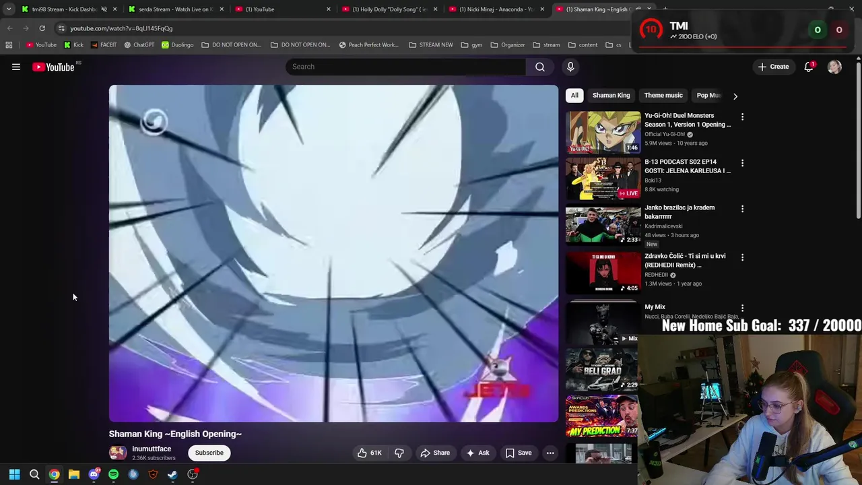
Task: Open the stream bookmark folder
Action: tap(546, 45)
